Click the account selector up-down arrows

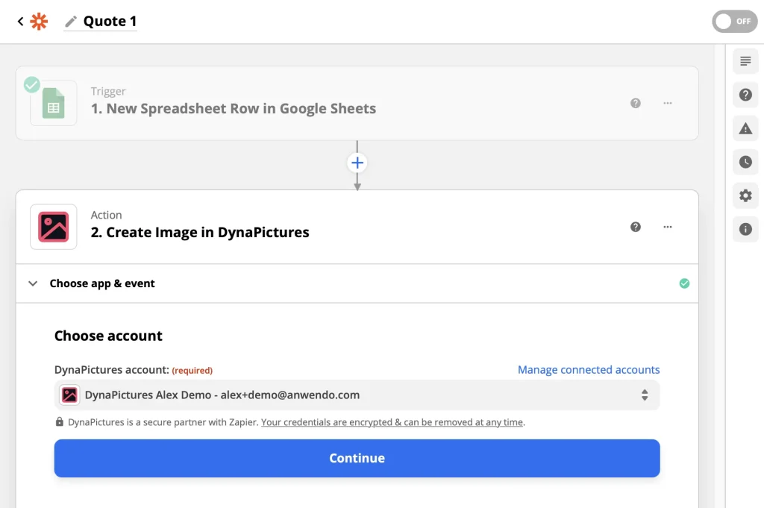pyautogui.click(x=645, y=395)
